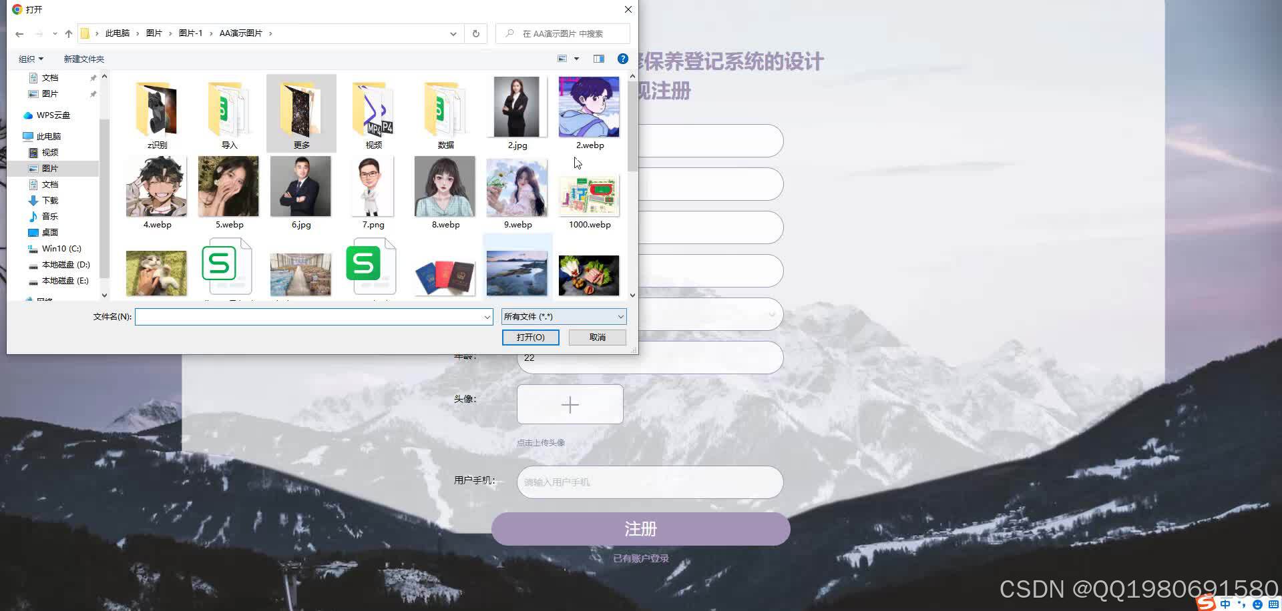
Task: Click the 已有账户登录 link
Action: [640, 558]
